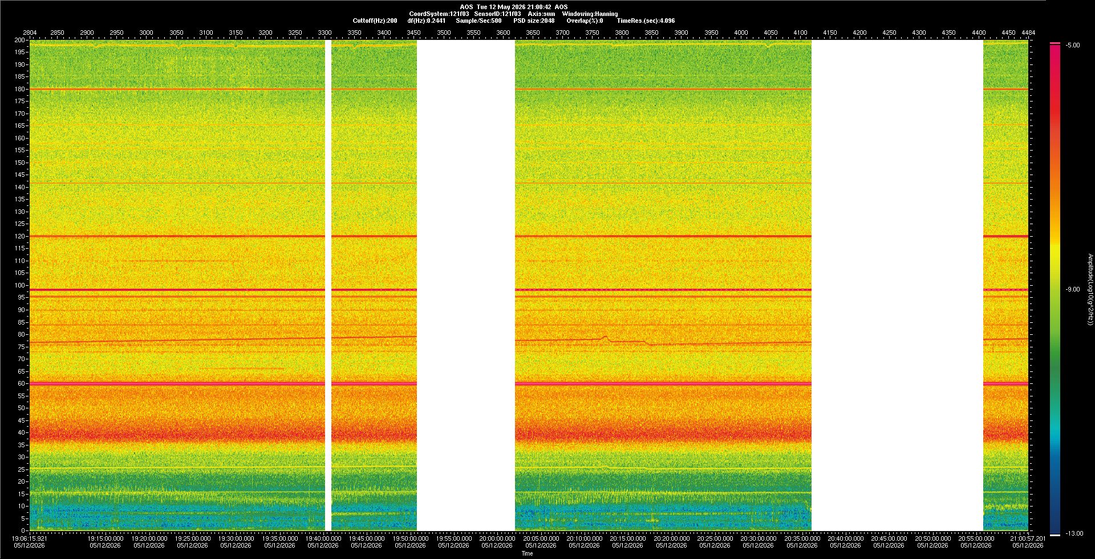Click the 4484 final tick on top axis
1095x559 pixels.
1028,33
